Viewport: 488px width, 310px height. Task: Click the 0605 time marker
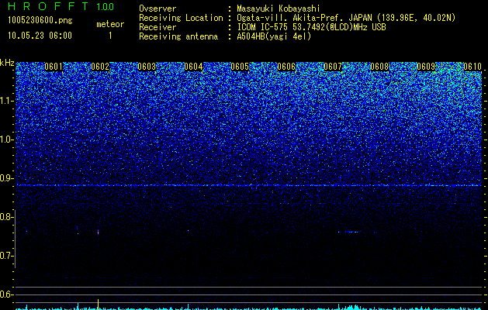[x=240, y=67]
